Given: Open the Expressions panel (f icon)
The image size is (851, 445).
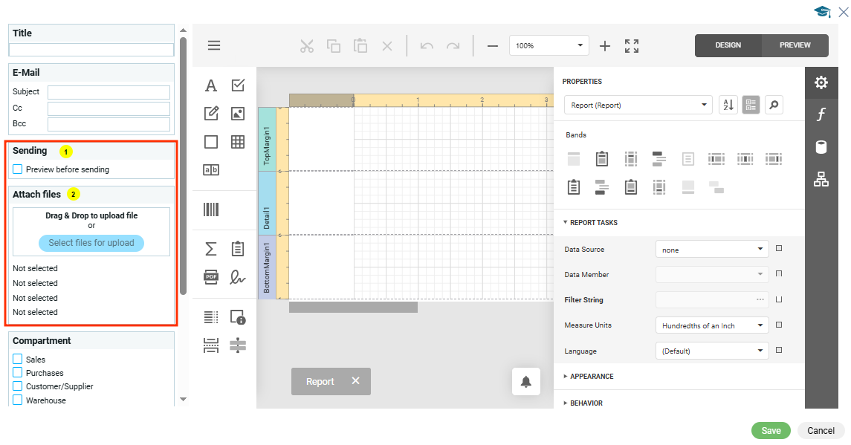Looking at the screenshot, I should click(x=821, y=114).
